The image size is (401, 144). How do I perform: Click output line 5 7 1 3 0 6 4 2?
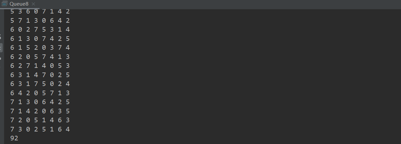click(x=40, y=20)
